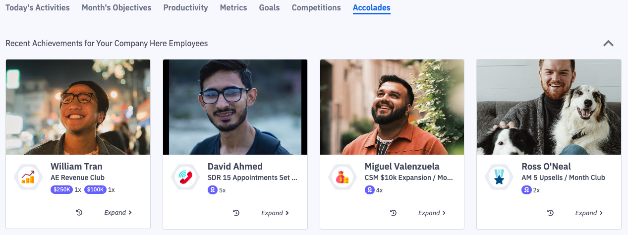Image resolution: width=628 pixels, height=235 pixels.
Task: Go to the Month's Objectives tab
Action: 116,8
